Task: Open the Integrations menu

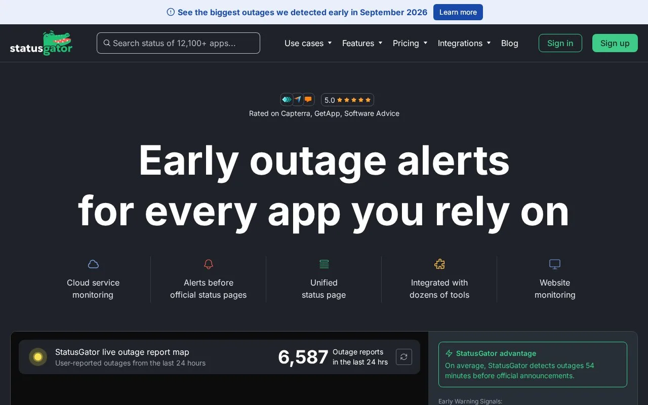Action: (464, 43)
